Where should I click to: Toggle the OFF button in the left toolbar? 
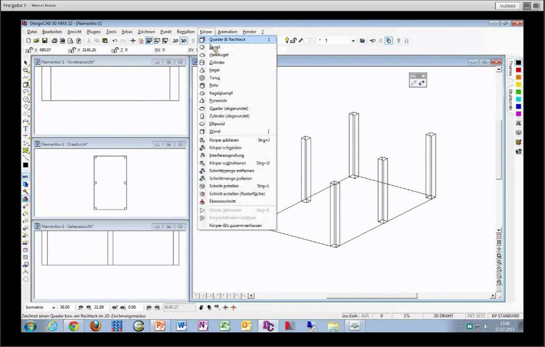(x=26, y=176)
